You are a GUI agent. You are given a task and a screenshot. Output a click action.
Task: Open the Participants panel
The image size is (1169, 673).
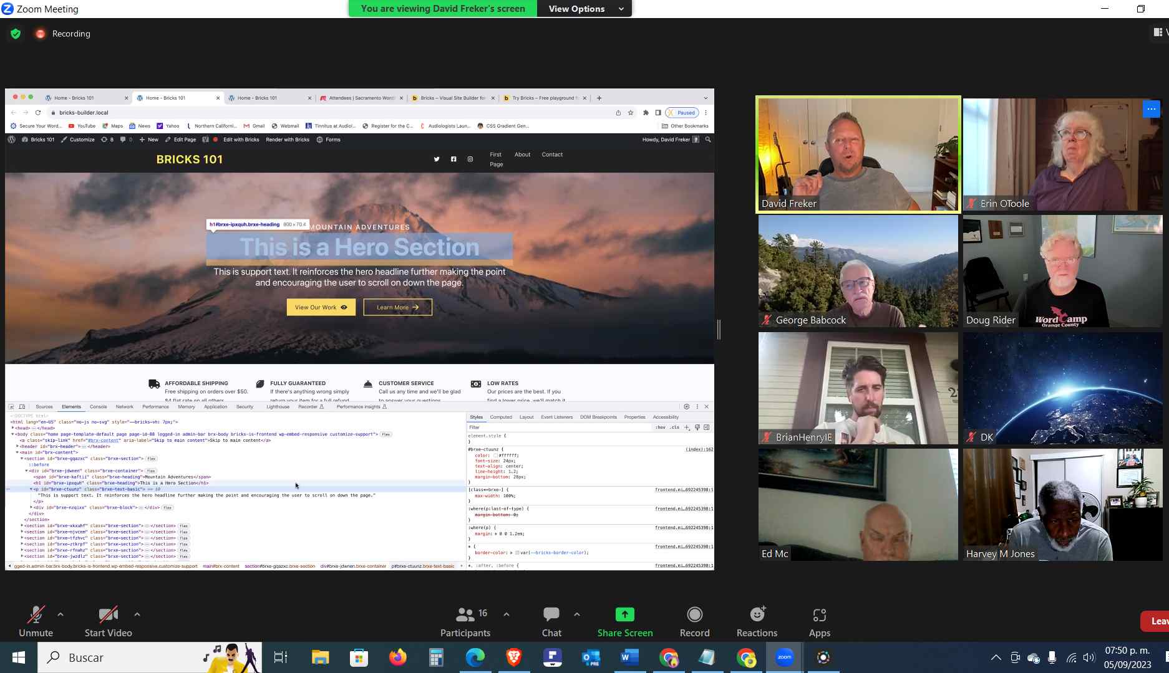465,622
